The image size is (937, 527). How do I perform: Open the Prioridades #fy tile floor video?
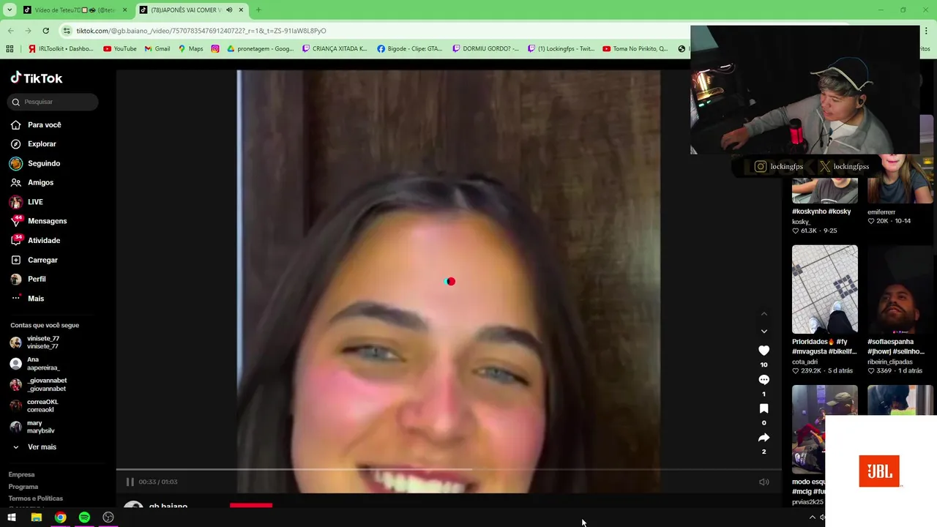[824, 289]
